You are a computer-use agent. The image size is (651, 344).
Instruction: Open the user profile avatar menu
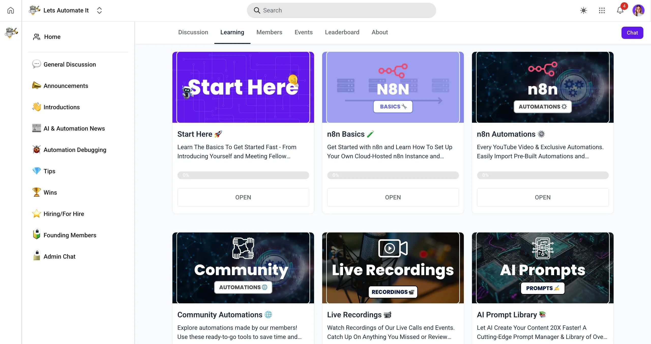pos(639,10)
